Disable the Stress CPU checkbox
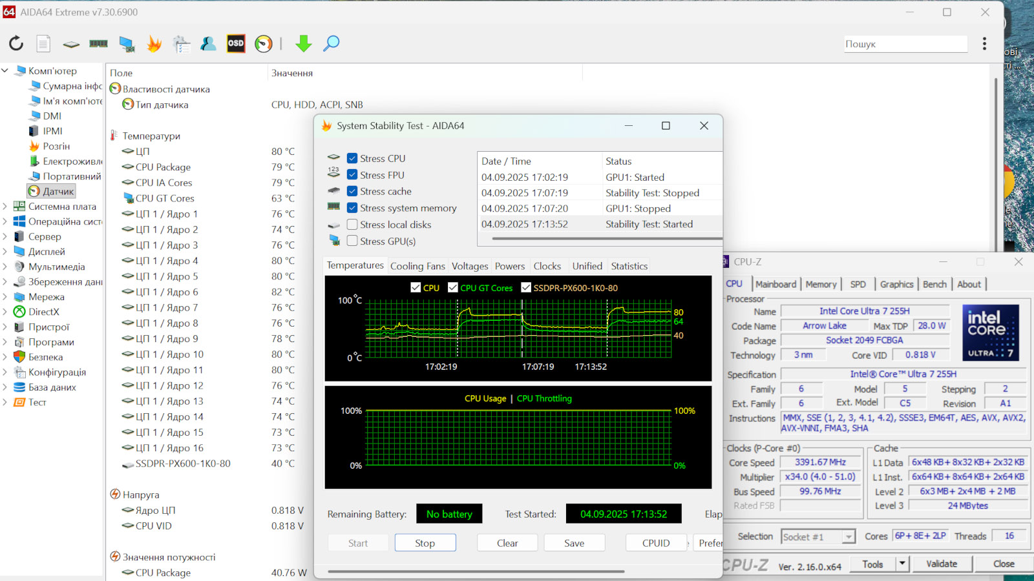Screen dimensions: 1034x581 point(352,158)
